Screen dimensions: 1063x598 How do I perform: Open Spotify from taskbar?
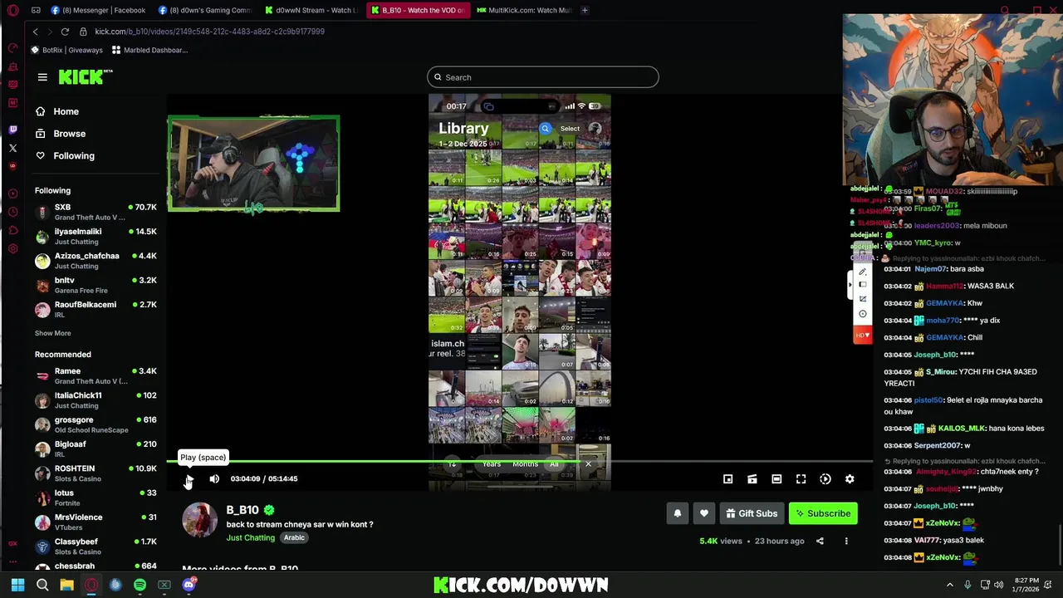[x=140, y=585]
